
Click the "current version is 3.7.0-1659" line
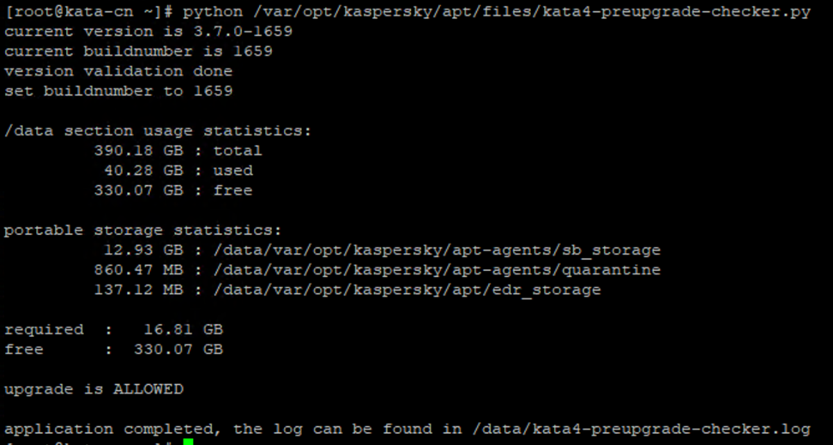click(148, 32)
